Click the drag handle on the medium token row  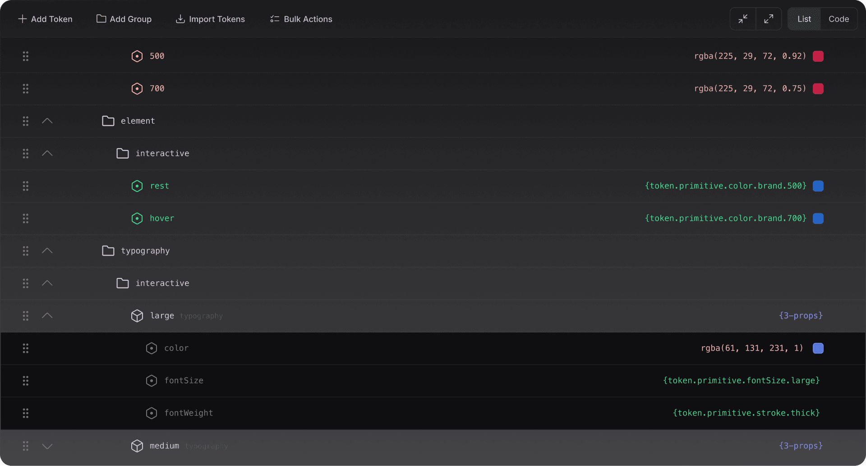26,446
